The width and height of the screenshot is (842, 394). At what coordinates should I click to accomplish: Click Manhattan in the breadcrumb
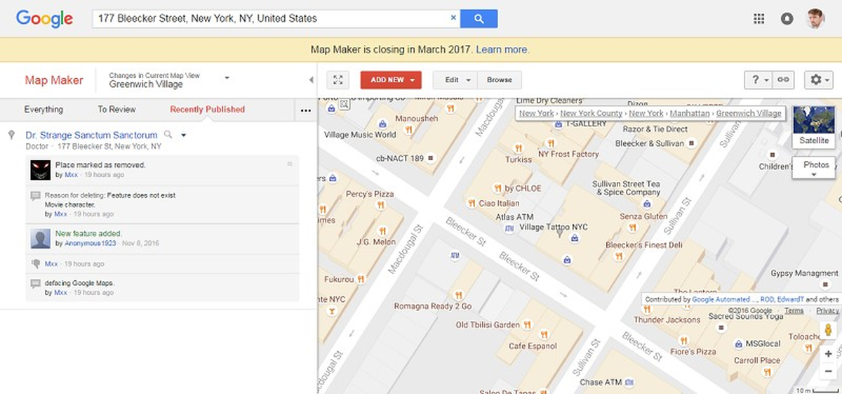[x=688, y=113]
